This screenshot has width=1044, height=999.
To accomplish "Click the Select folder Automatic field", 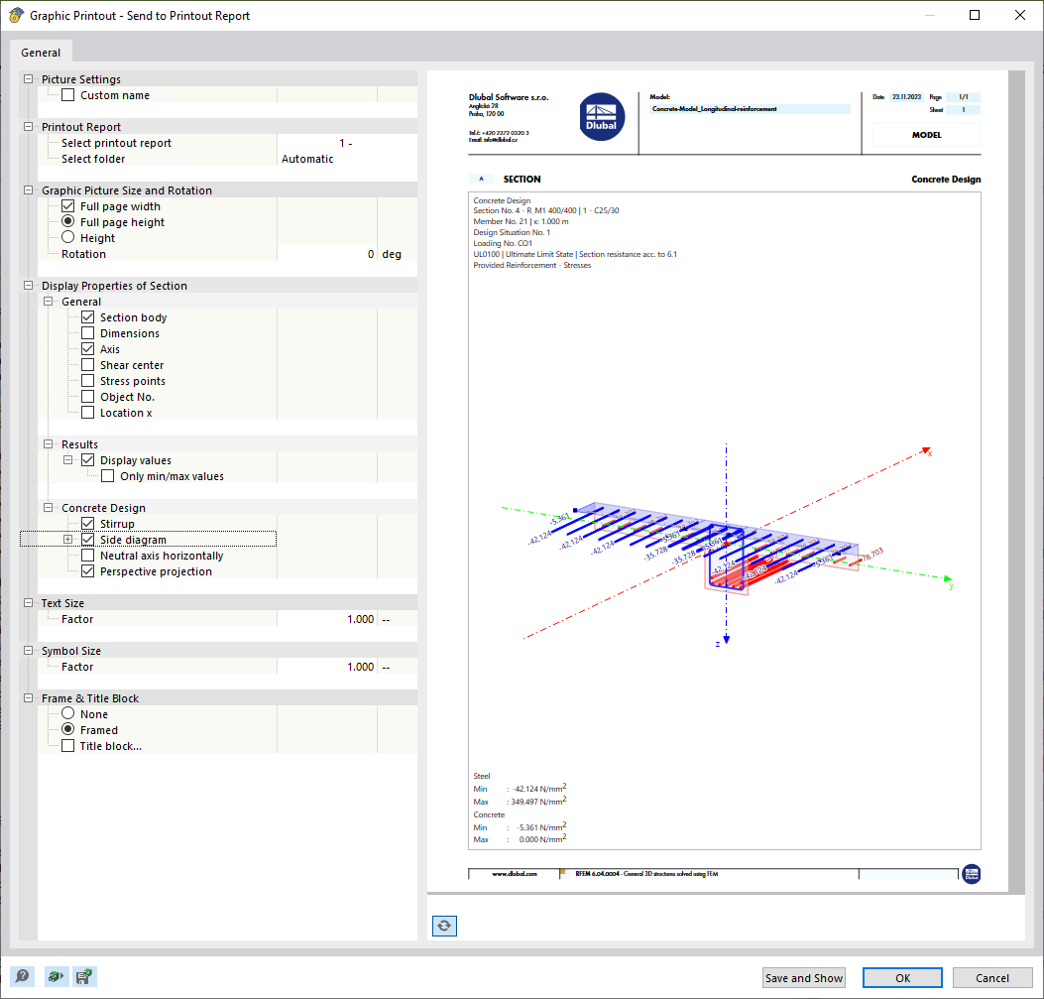I will click(347, 159).
